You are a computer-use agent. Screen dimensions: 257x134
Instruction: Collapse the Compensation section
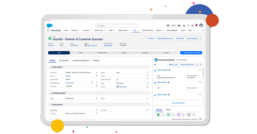tap(51, 93)
